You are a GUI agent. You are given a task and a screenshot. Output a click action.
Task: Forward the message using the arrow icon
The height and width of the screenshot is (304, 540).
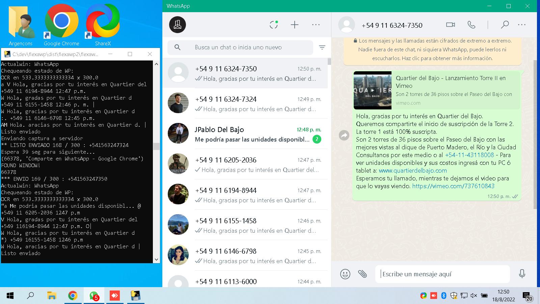[x=344, y=135]
